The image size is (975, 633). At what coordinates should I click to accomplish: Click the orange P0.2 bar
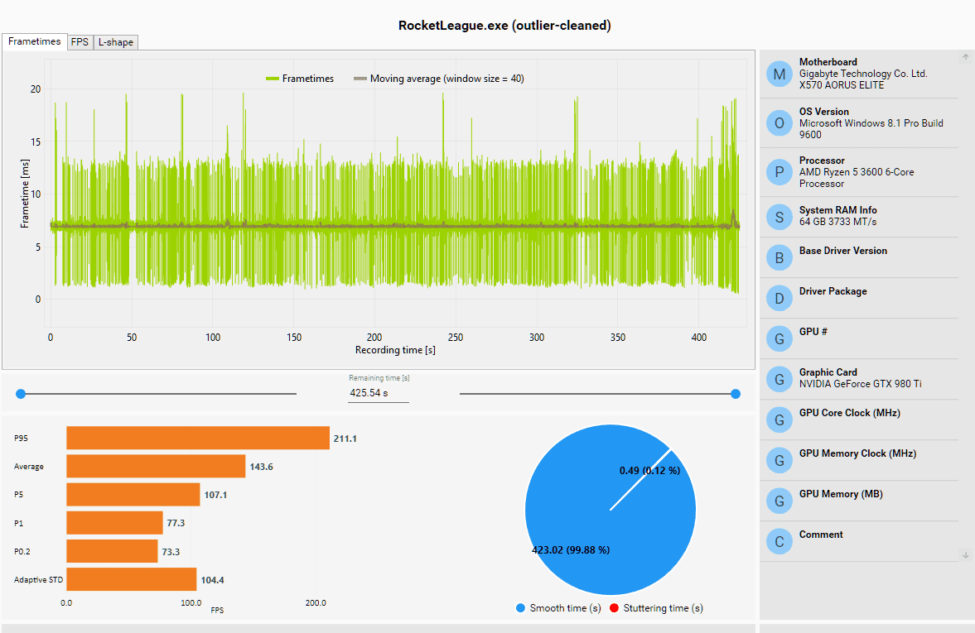[x=112, y=551]
